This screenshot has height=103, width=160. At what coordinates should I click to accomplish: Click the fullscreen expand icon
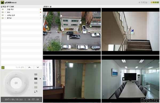click(36, 92)
